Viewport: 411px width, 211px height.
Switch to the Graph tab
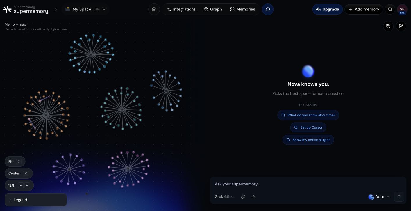point(213,9)
